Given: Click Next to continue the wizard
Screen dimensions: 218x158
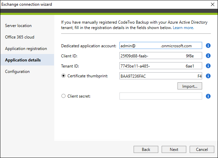Looking at the screenshot, I should tap(174, 149).
